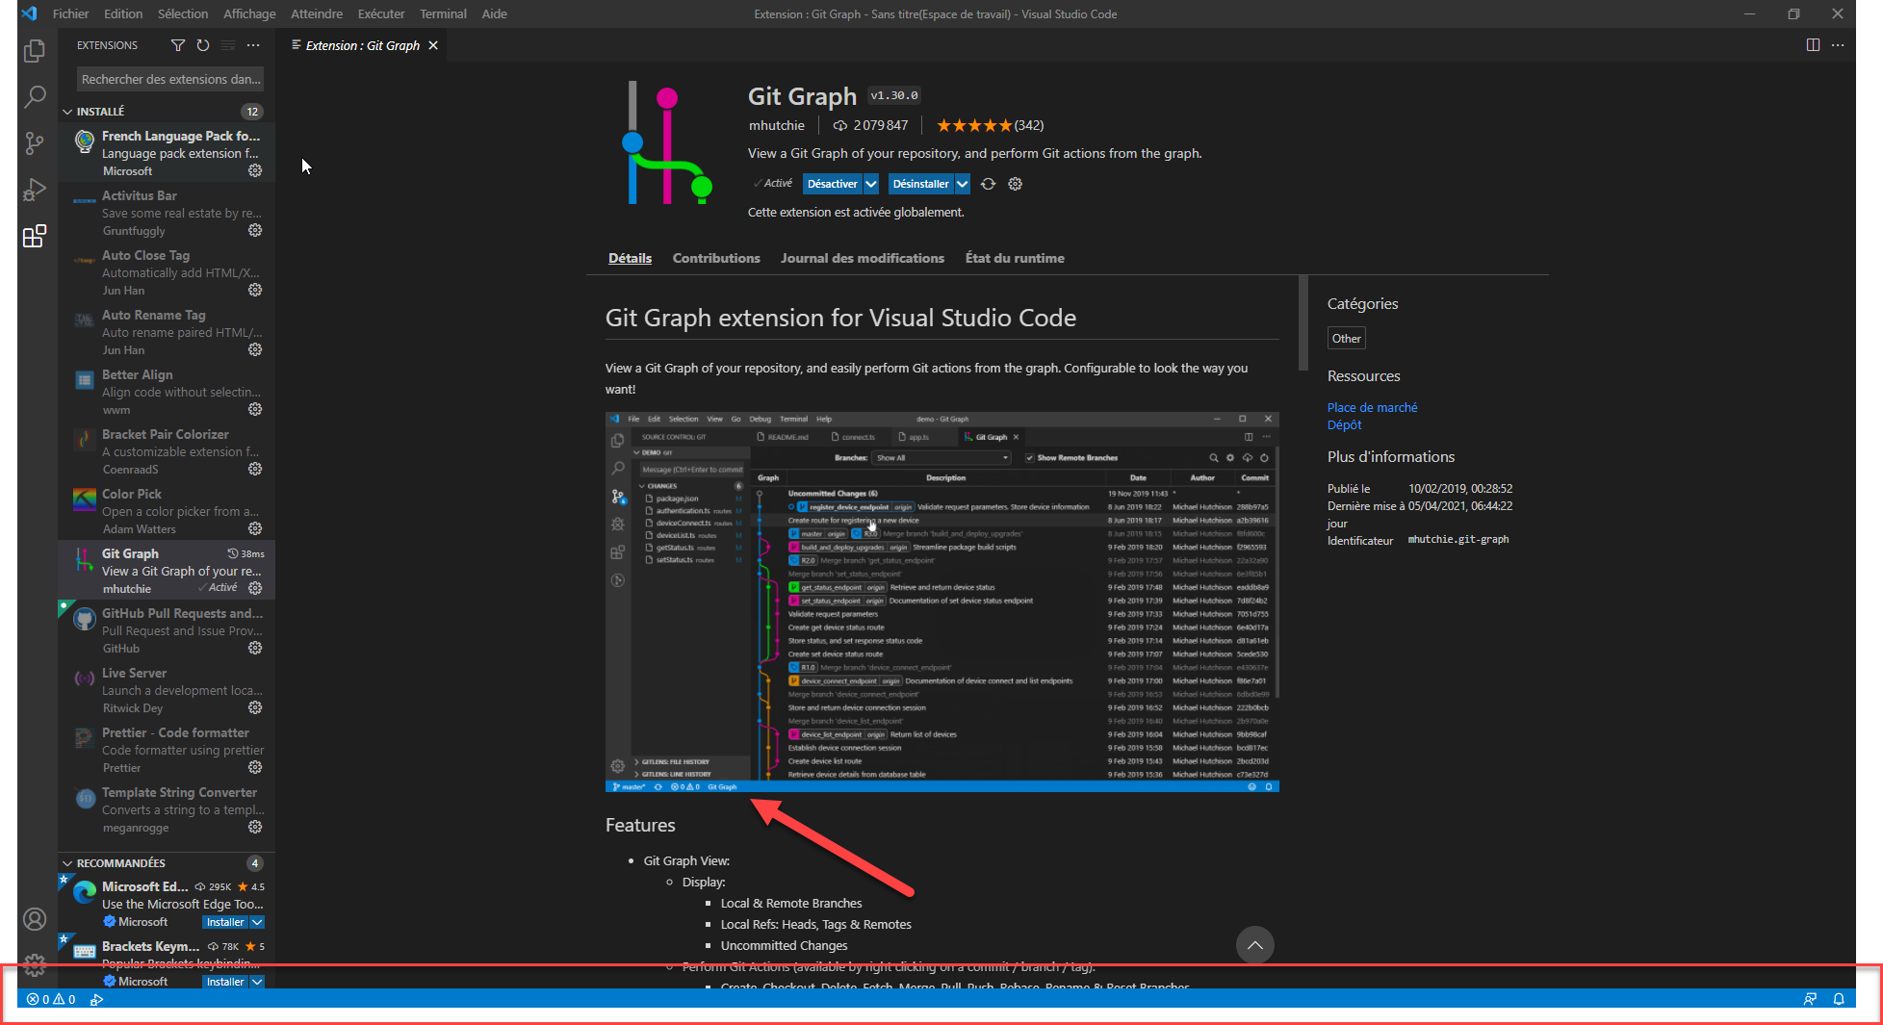1883x1025 pixels.
Task: Open the Terminal menu
Action: click(x=443, y=13)
